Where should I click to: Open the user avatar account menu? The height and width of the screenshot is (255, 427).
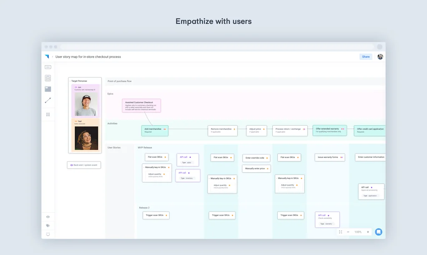pyautogui.click(x=380, y=57)
